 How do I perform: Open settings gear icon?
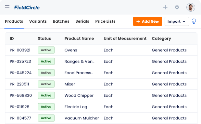tap(177, 7)
